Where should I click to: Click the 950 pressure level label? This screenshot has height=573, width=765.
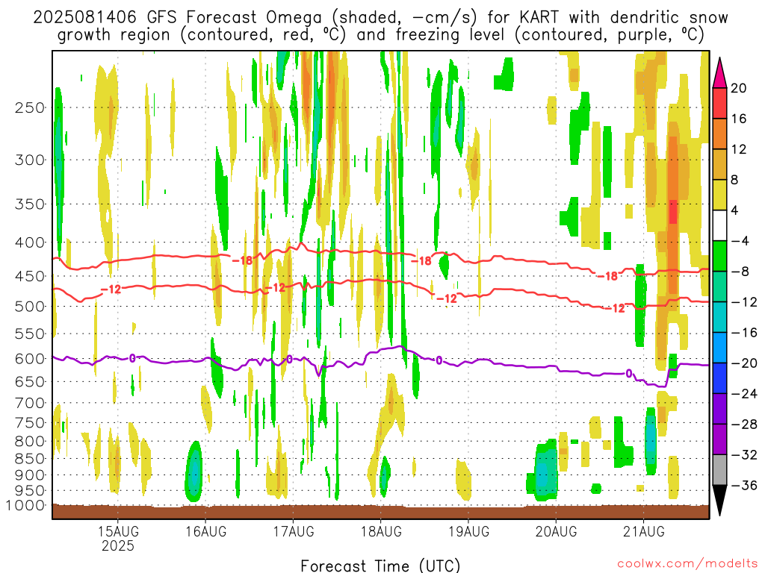[29, 491]
